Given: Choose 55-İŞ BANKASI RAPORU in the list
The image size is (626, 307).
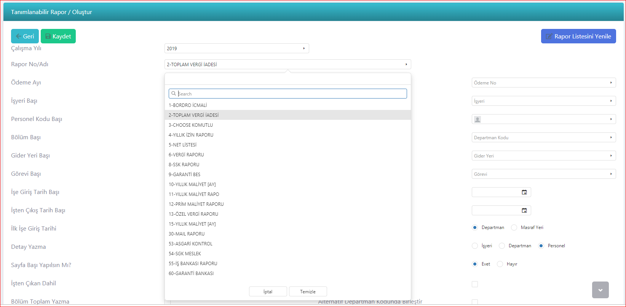Looking at the screenshot, I should click(x=193, y=264).
